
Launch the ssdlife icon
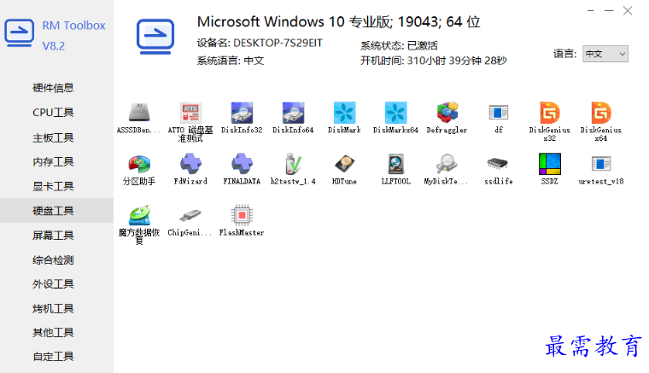499,164
